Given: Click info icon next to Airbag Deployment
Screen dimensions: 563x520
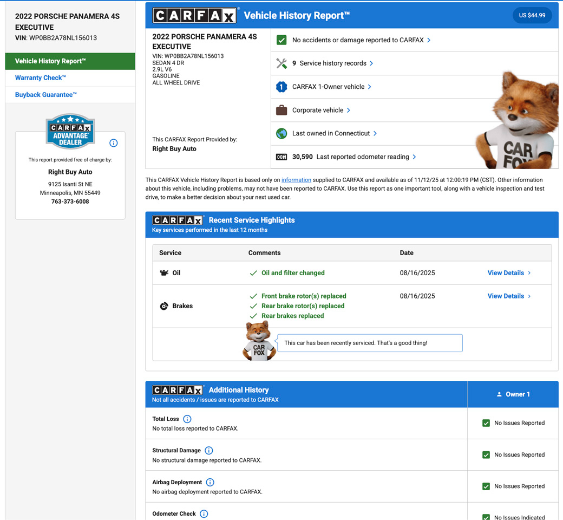Looking at the screenshot, I should tap(210, 482).
